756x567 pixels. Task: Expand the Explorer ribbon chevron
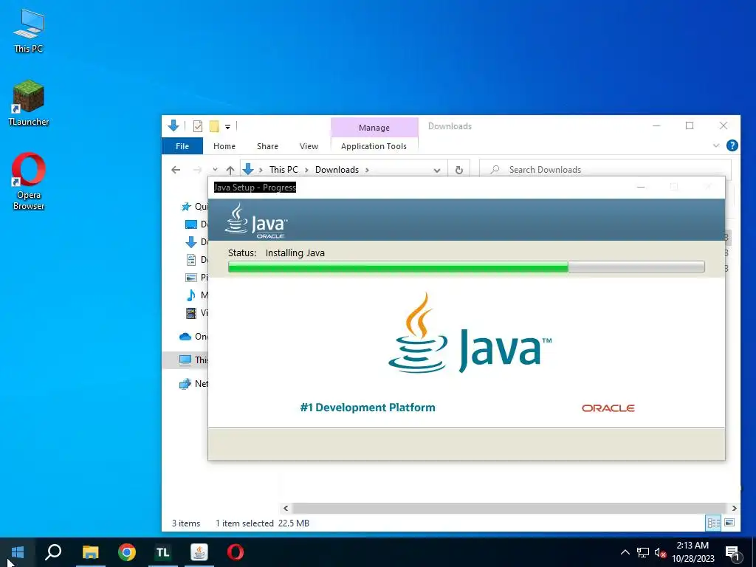(x=716, y=145)
